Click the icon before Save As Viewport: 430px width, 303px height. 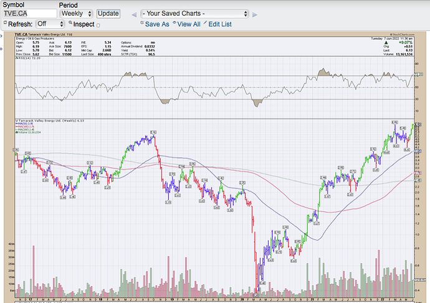tap(142, 22)
